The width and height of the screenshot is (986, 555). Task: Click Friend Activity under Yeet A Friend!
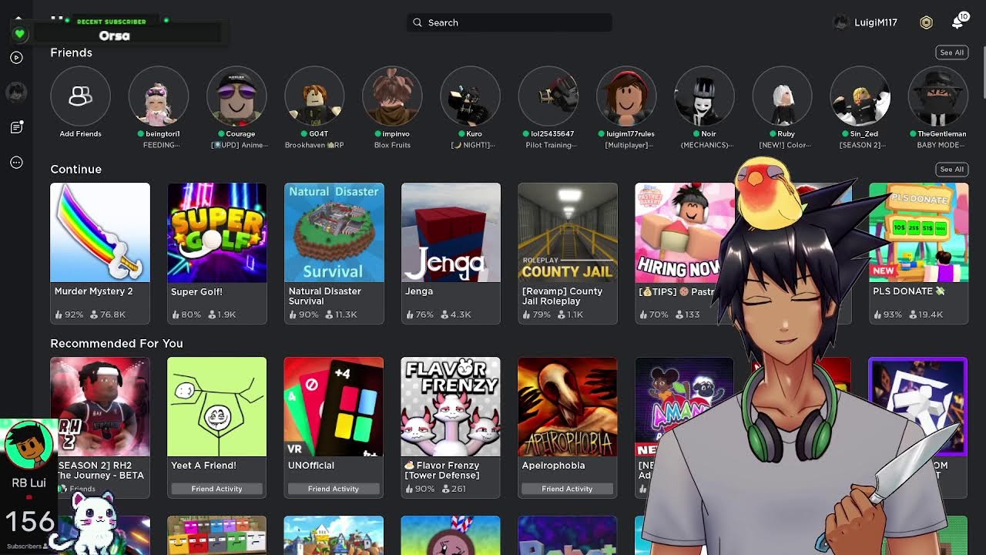point(216,489)
